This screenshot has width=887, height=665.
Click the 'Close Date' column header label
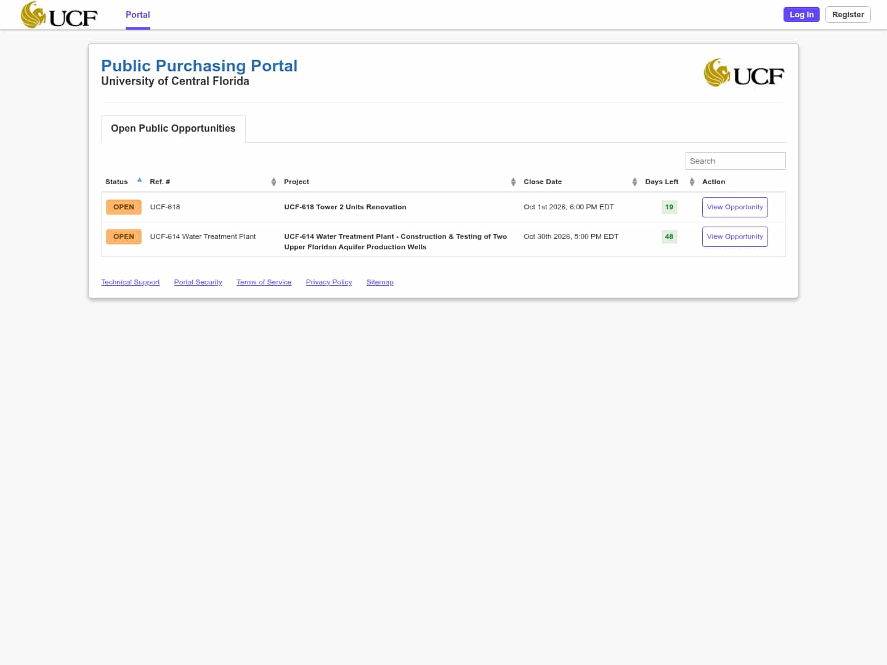pos(543,182)
